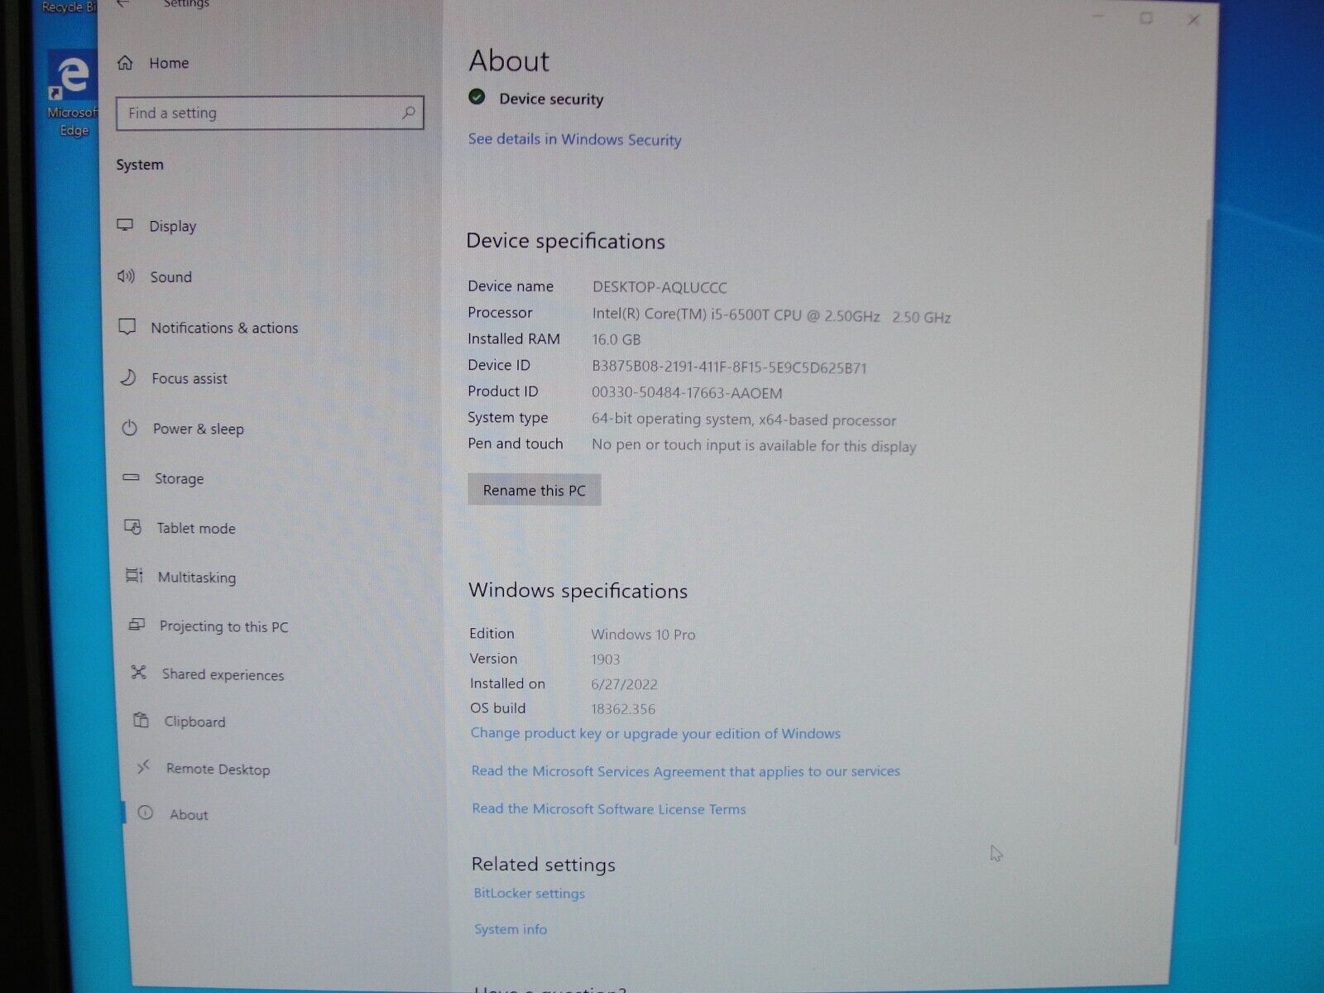Click processor value i5-6500T text
The width and height of the screenshot is (1324, 993).
pyautogui.click(x=771, y=316)
